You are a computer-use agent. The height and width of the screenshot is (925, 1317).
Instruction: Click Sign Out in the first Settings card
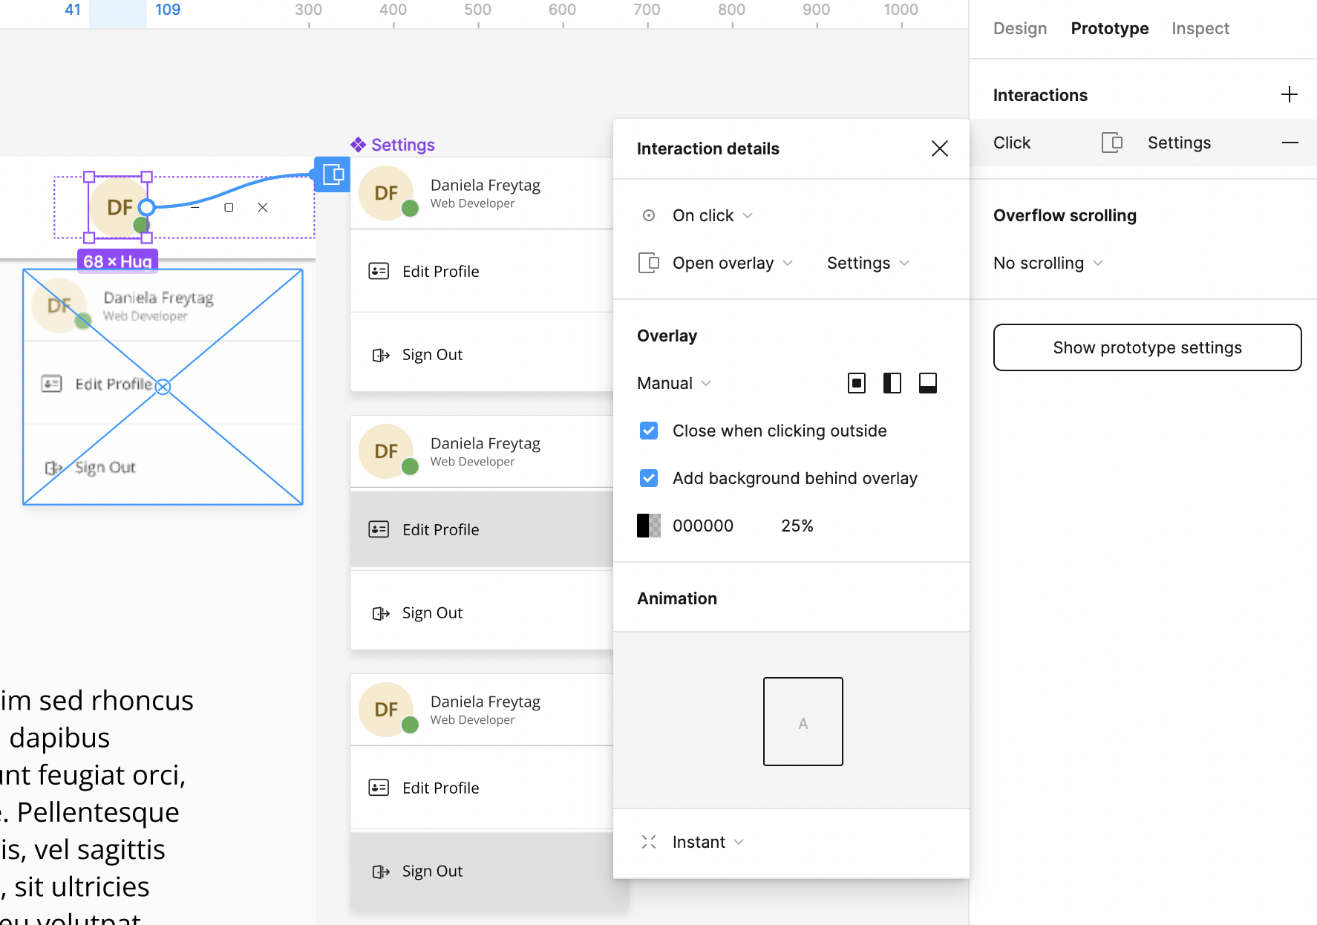432,355
